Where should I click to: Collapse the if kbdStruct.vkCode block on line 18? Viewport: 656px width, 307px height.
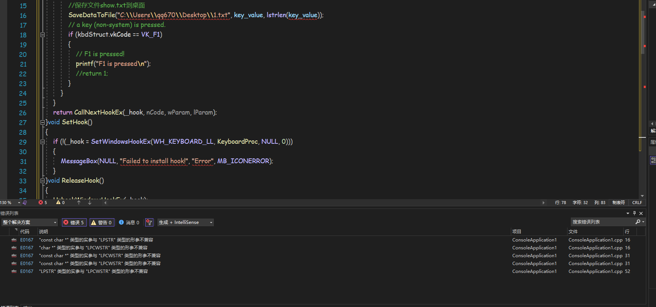(42, 35)
